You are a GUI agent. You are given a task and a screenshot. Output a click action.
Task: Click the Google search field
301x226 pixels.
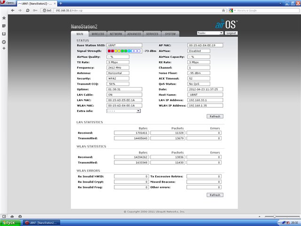pyautogui.click(x=268, y=10)
